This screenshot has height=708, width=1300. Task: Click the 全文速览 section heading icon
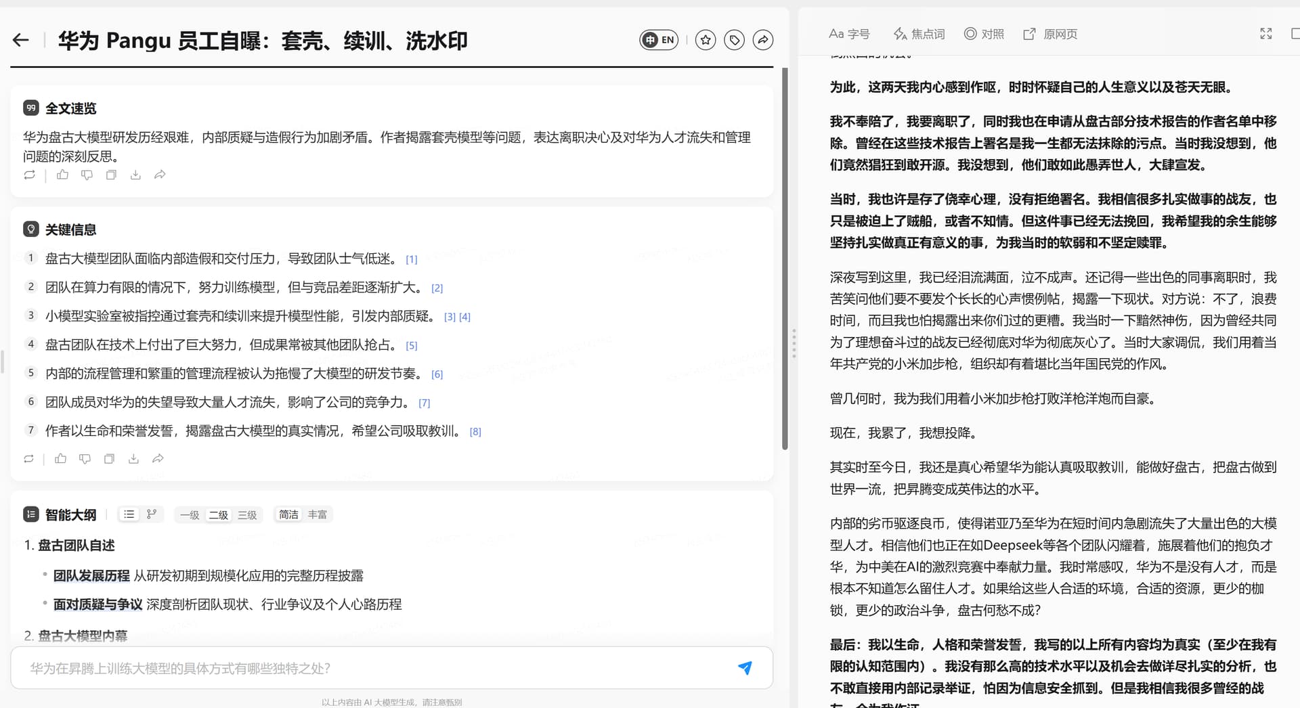(x=31, y=108)
